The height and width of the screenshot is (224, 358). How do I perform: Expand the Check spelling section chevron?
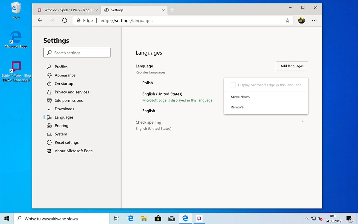click(303, 122)
